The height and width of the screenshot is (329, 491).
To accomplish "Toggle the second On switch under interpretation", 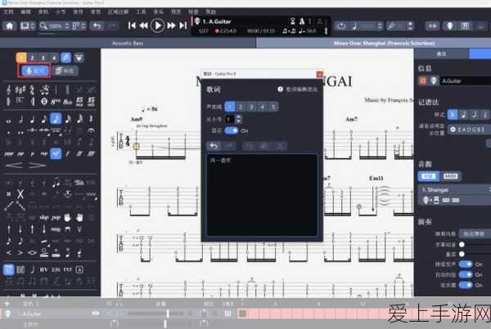I will tap(466, 274).
